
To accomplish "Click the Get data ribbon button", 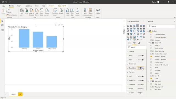I will pos(21,12).
